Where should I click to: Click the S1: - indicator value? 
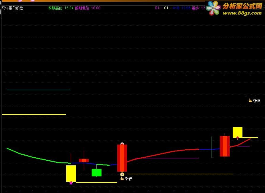[x=168, y=8]
